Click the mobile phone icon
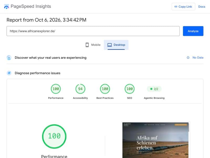210x158 pixels. click(x=87, y=45)
